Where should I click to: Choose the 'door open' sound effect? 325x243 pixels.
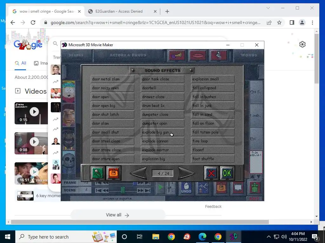pos(113,97)
